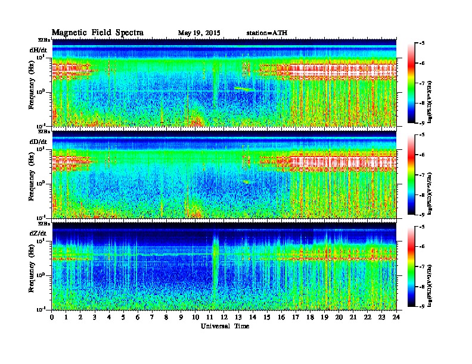Click the dH/dt panel label
This screenshot has width=472, height=364.
[x=38, y=50]
